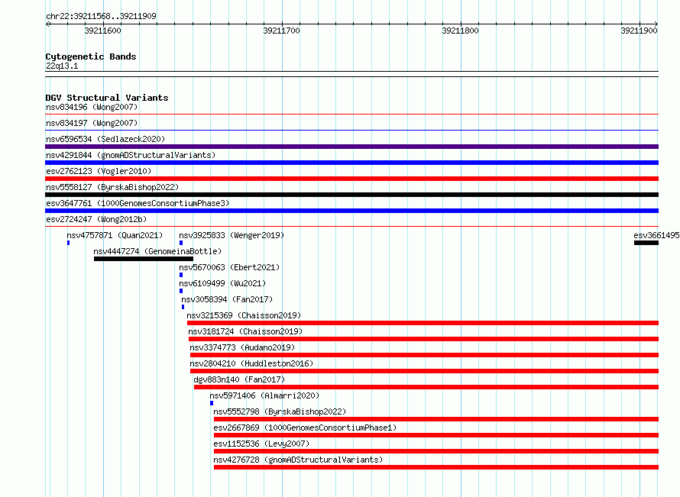Select the nsv5558127 (ByrskaBishop2022) black bar

pos(351,195)
